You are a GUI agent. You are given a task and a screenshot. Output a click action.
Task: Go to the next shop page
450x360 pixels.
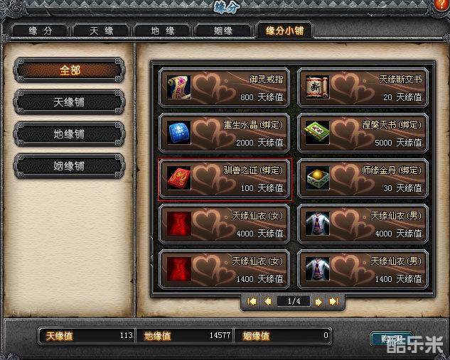[318, 302]
